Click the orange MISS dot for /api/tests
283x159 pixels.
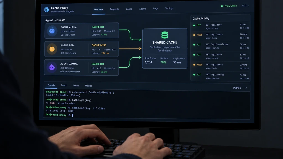tap(194, 35)
